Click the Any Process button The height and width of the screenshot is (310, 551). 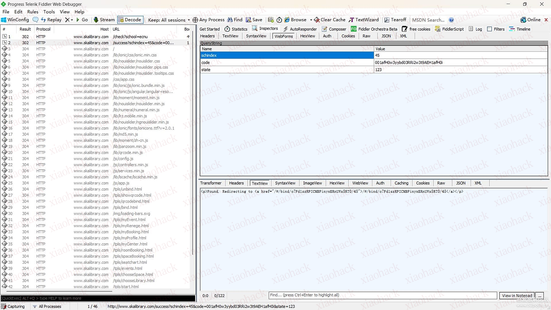(x=208, y=20)
